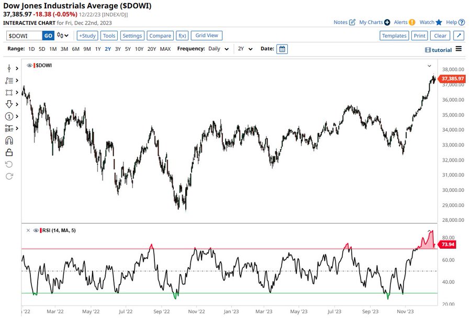Open the hamburger menu next to tutorial

click(458, 49)
